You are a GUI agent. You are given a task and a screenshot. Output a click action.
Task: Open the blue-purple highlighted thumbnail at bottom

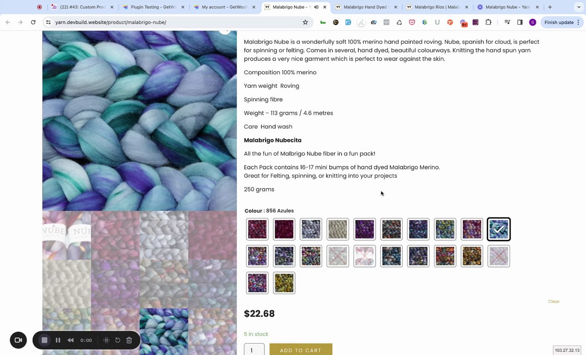[164, 332]
